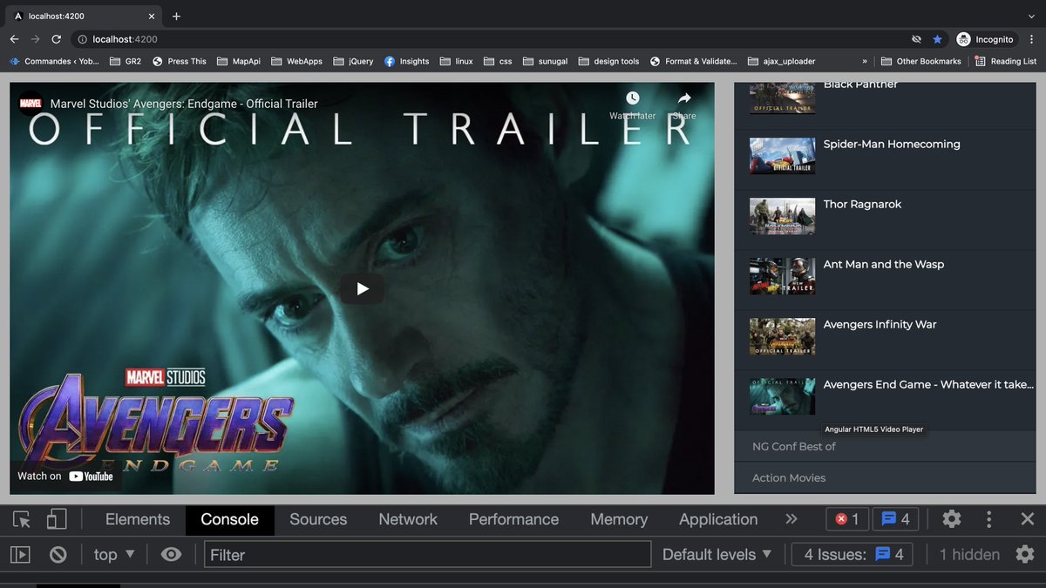This screenshot has height=588, width=1046.
Task: Close the DevTools panel
Action: click(1027, 519)
